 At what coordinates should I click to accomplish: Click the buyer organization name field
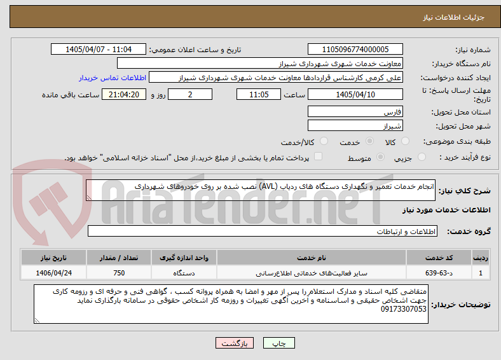260,64
